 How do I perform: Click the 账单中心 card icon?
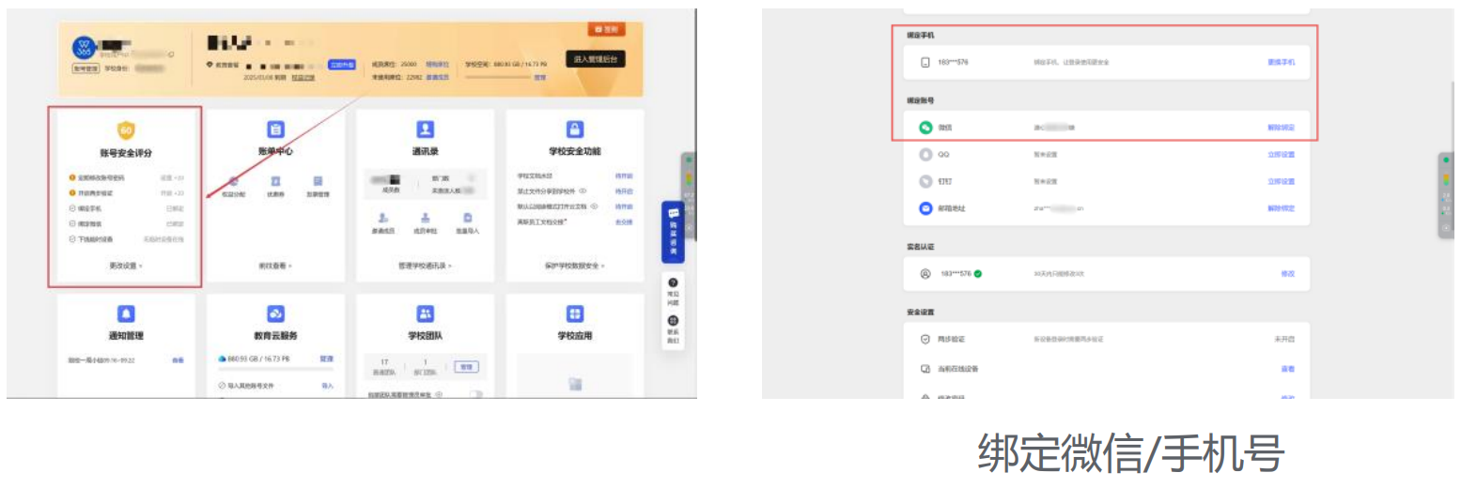pyautogui.click(x=276, y=130)
